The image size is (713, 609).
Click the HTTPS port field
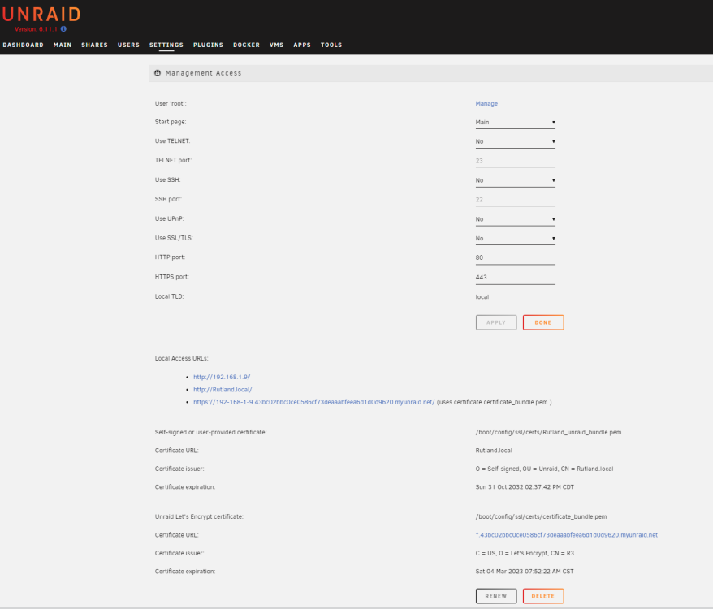pyautogui.click(x=515, y=278)
